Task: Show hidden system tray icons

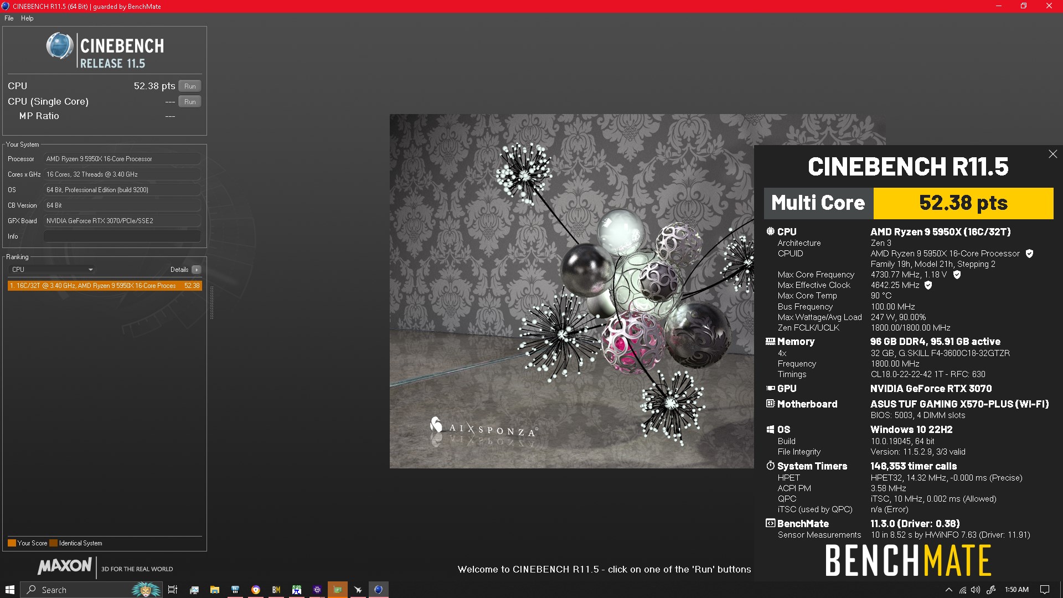Action: coord(948,590)
